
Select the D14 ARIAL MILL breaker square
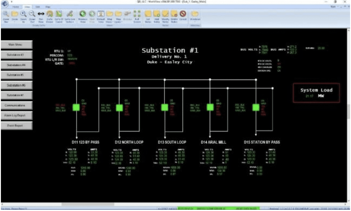(210, 107)
